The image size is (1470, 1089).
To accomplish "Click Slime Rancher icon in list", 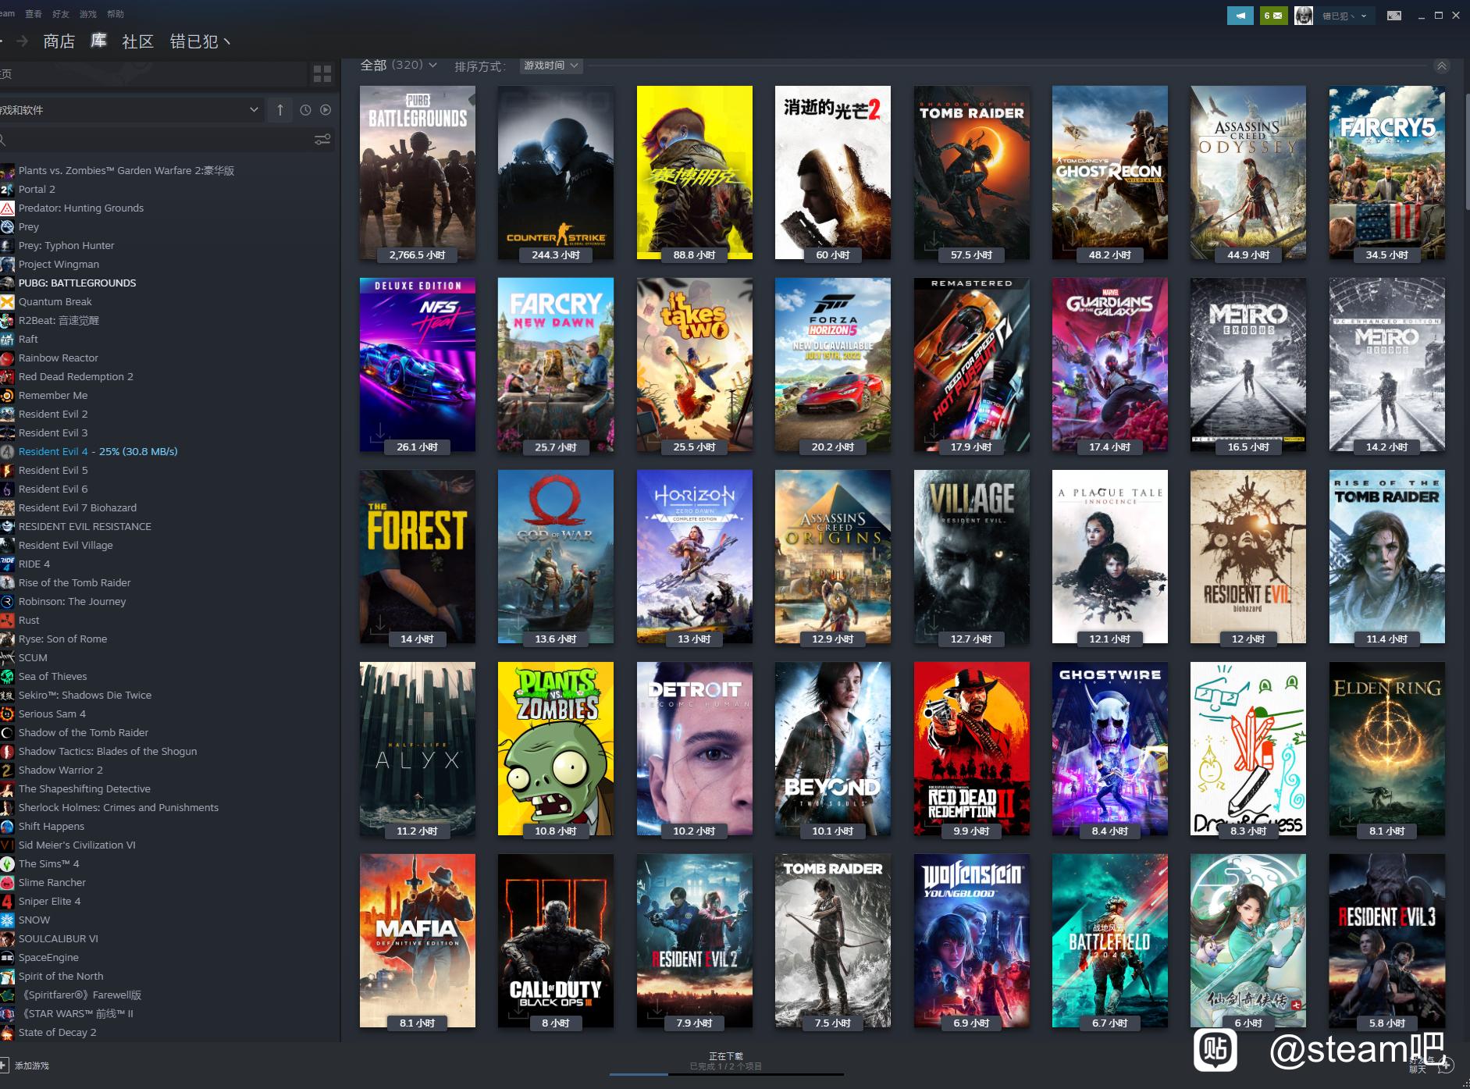I will (7, 882).
